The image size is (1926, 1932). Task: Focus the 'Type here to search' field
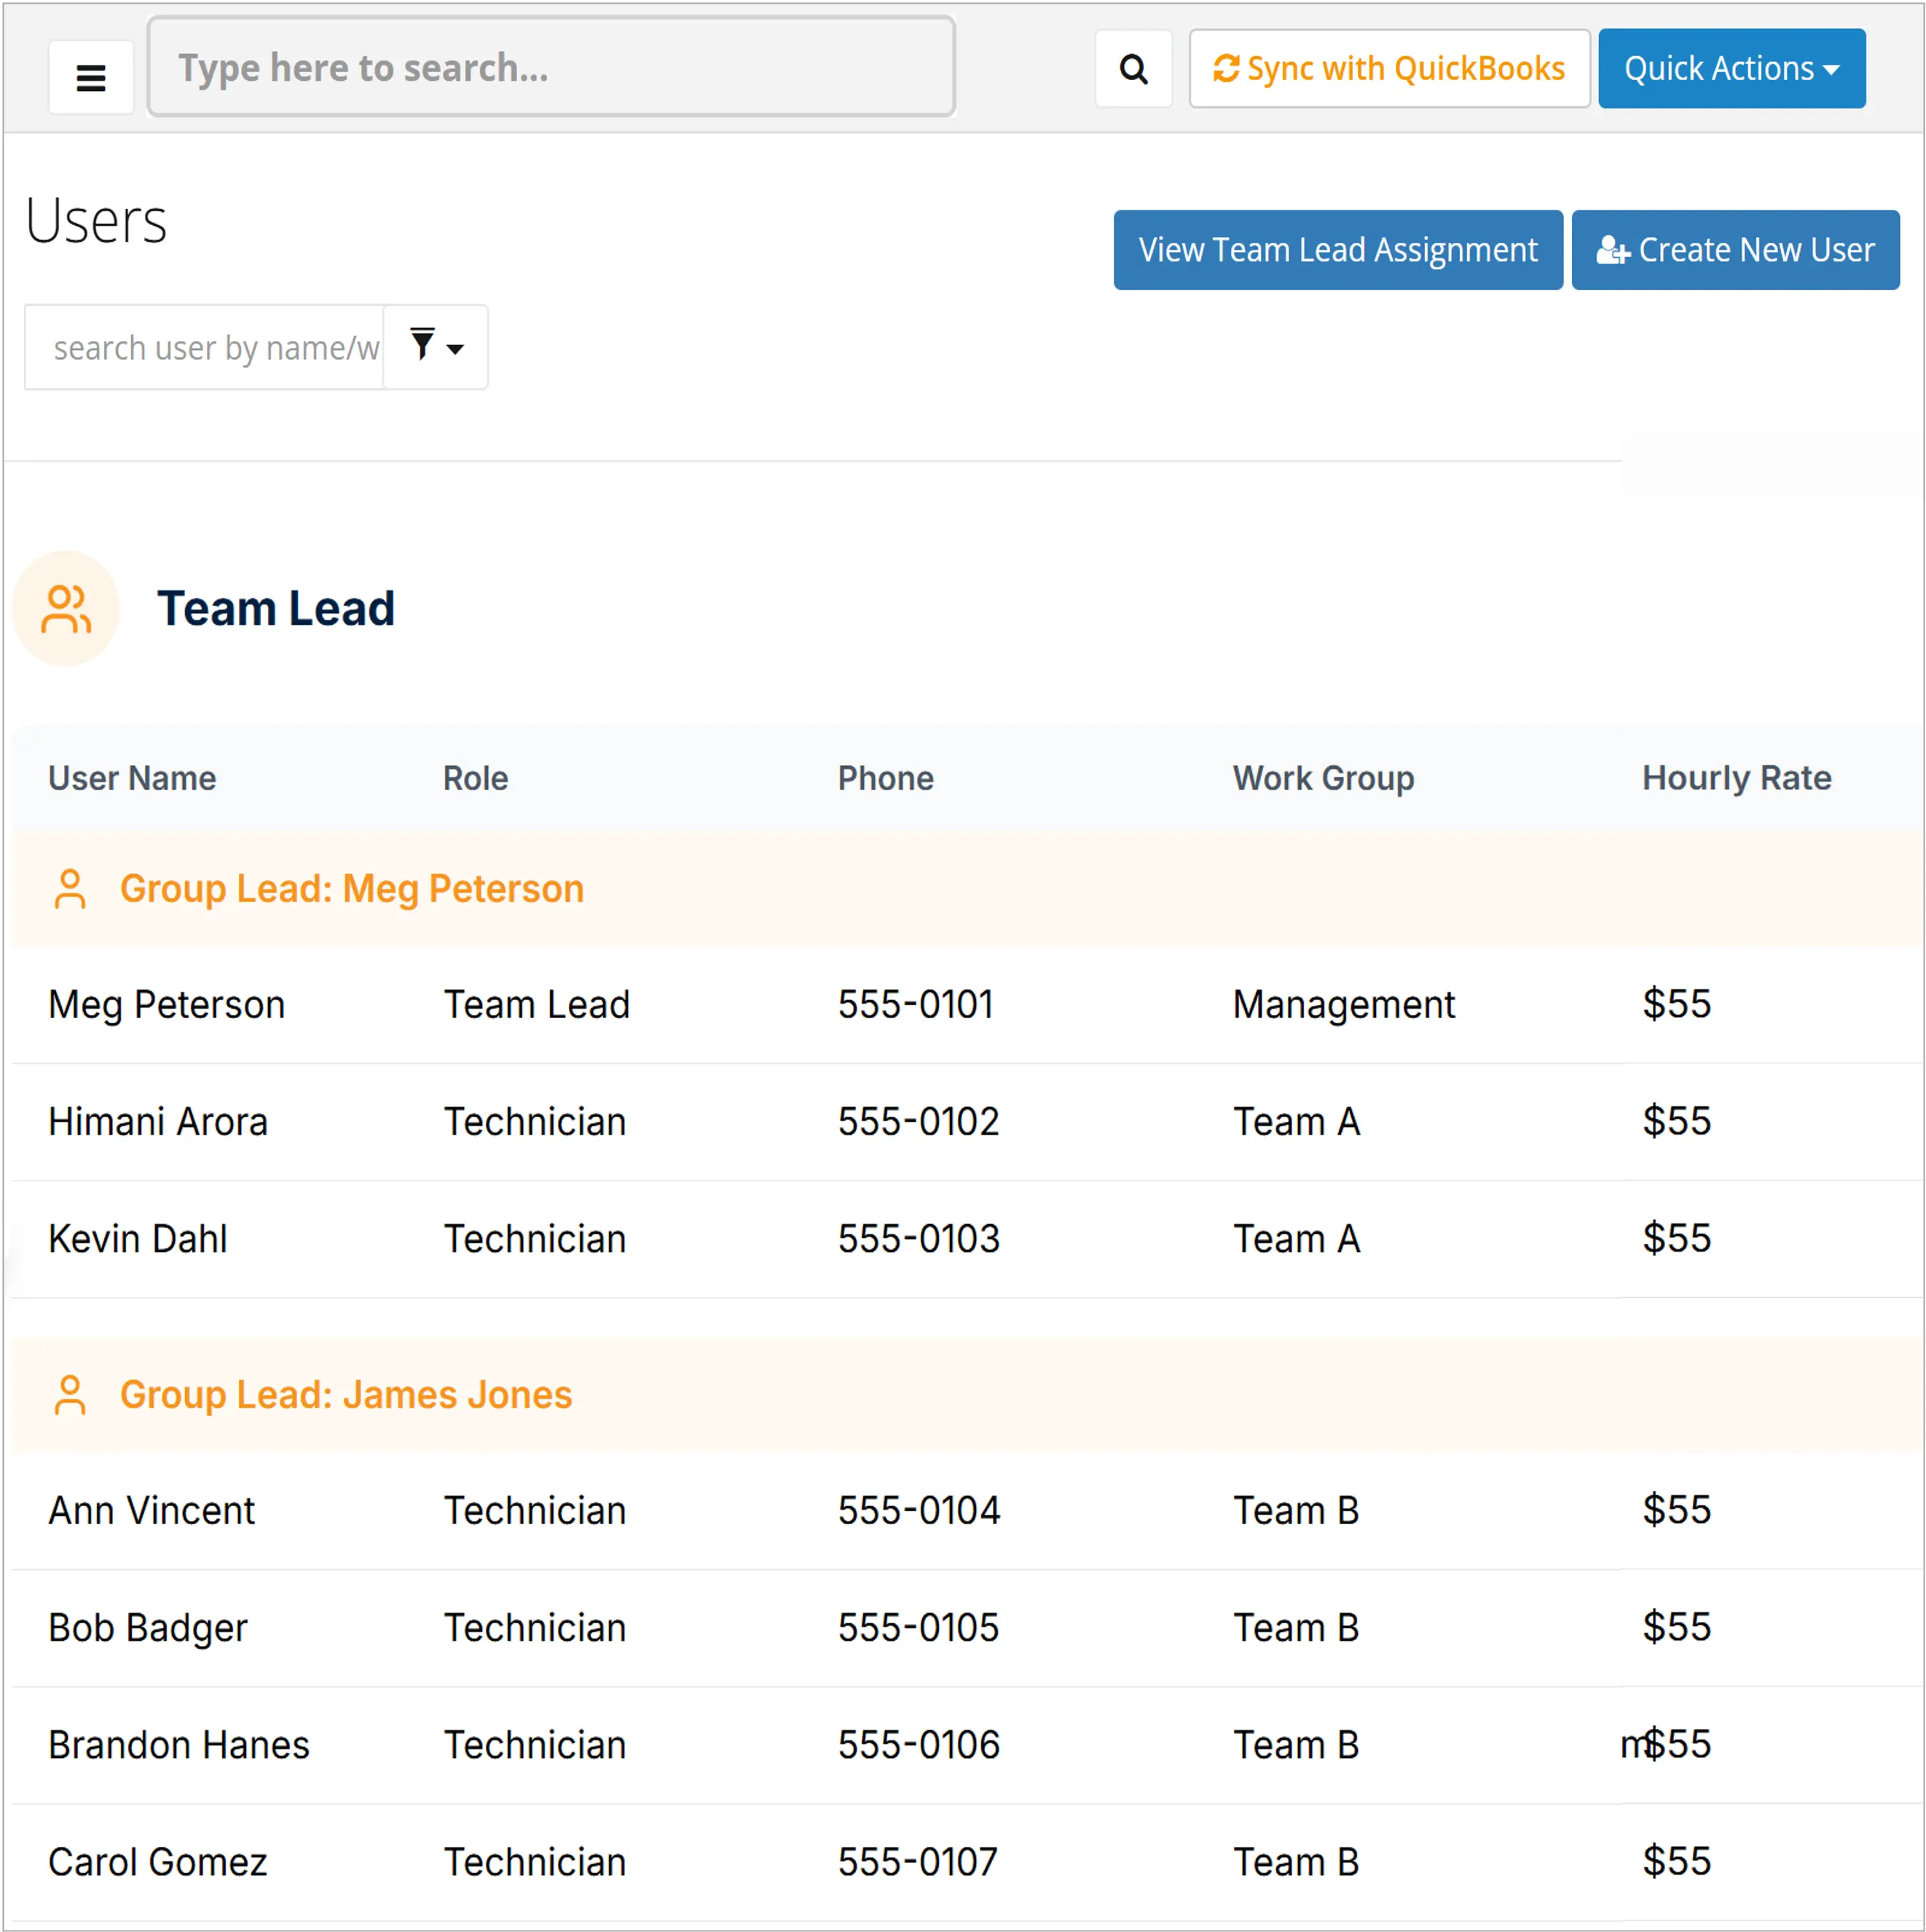551,67
